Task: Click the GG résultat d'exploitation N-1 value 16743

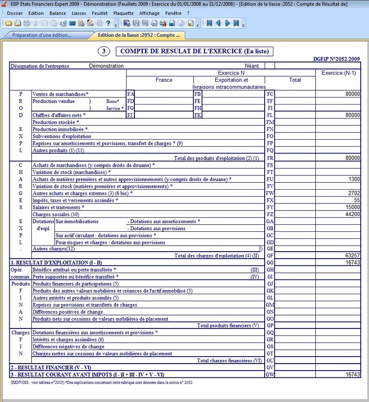Action: [x=353, y=263]
